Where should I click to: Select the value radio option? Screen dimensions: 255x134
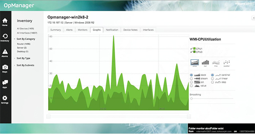pos(191,86)
